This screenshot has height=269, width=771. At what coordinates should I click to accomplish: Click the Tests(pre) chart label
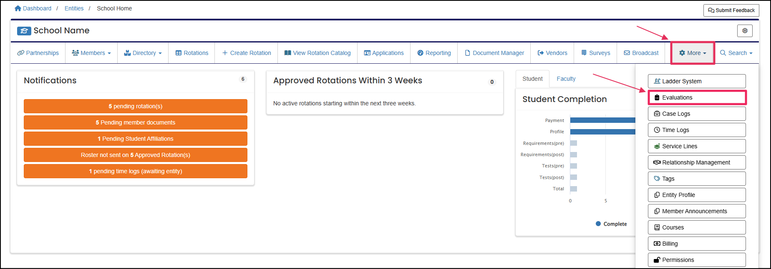[x=553, y=166]
